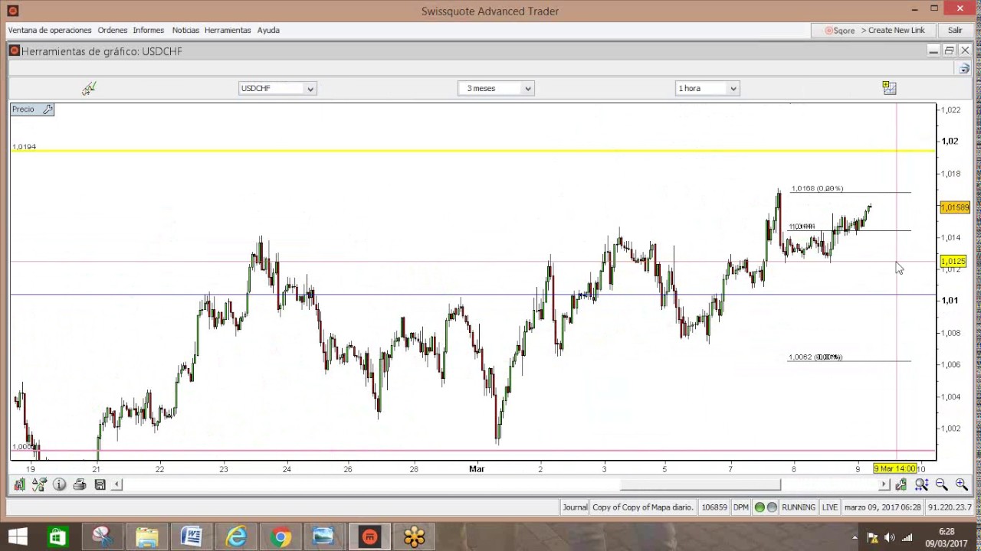Zoom in the chart

(961, 484)
